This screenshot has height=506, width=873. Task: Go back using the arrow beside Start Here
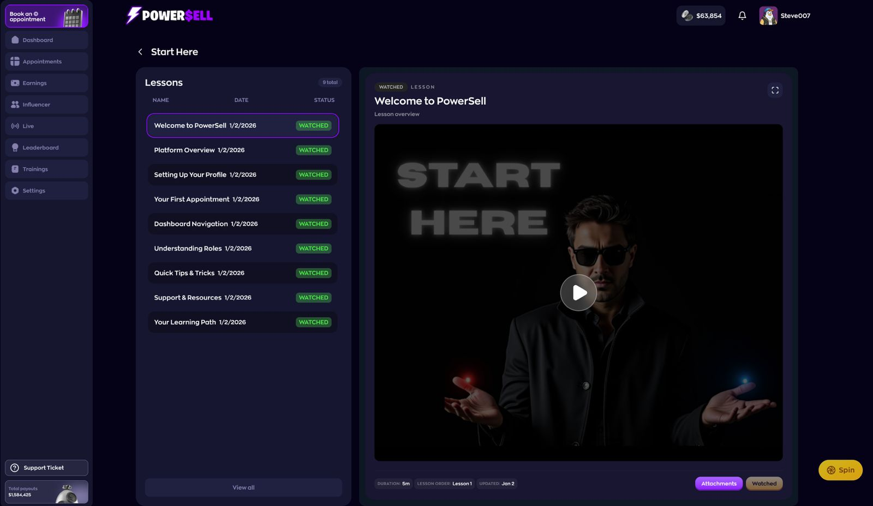point(140,52)
